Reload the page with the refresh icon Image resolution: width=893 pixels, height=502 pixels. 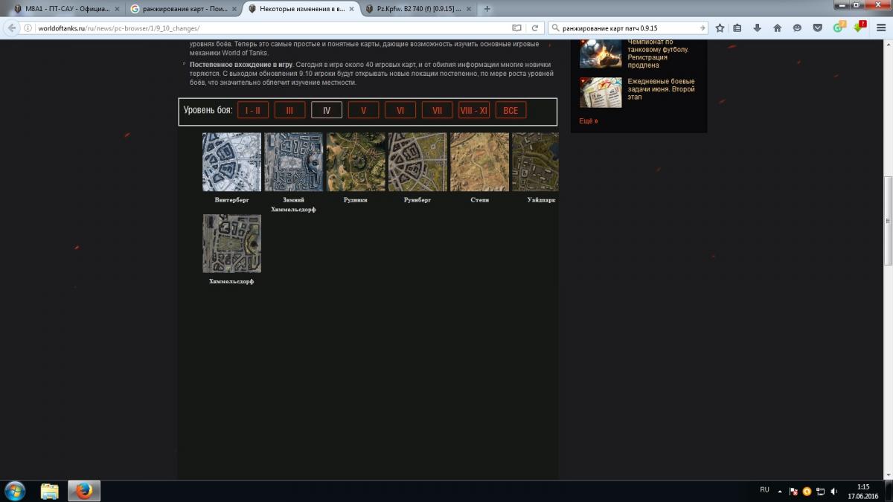(534, 28)
